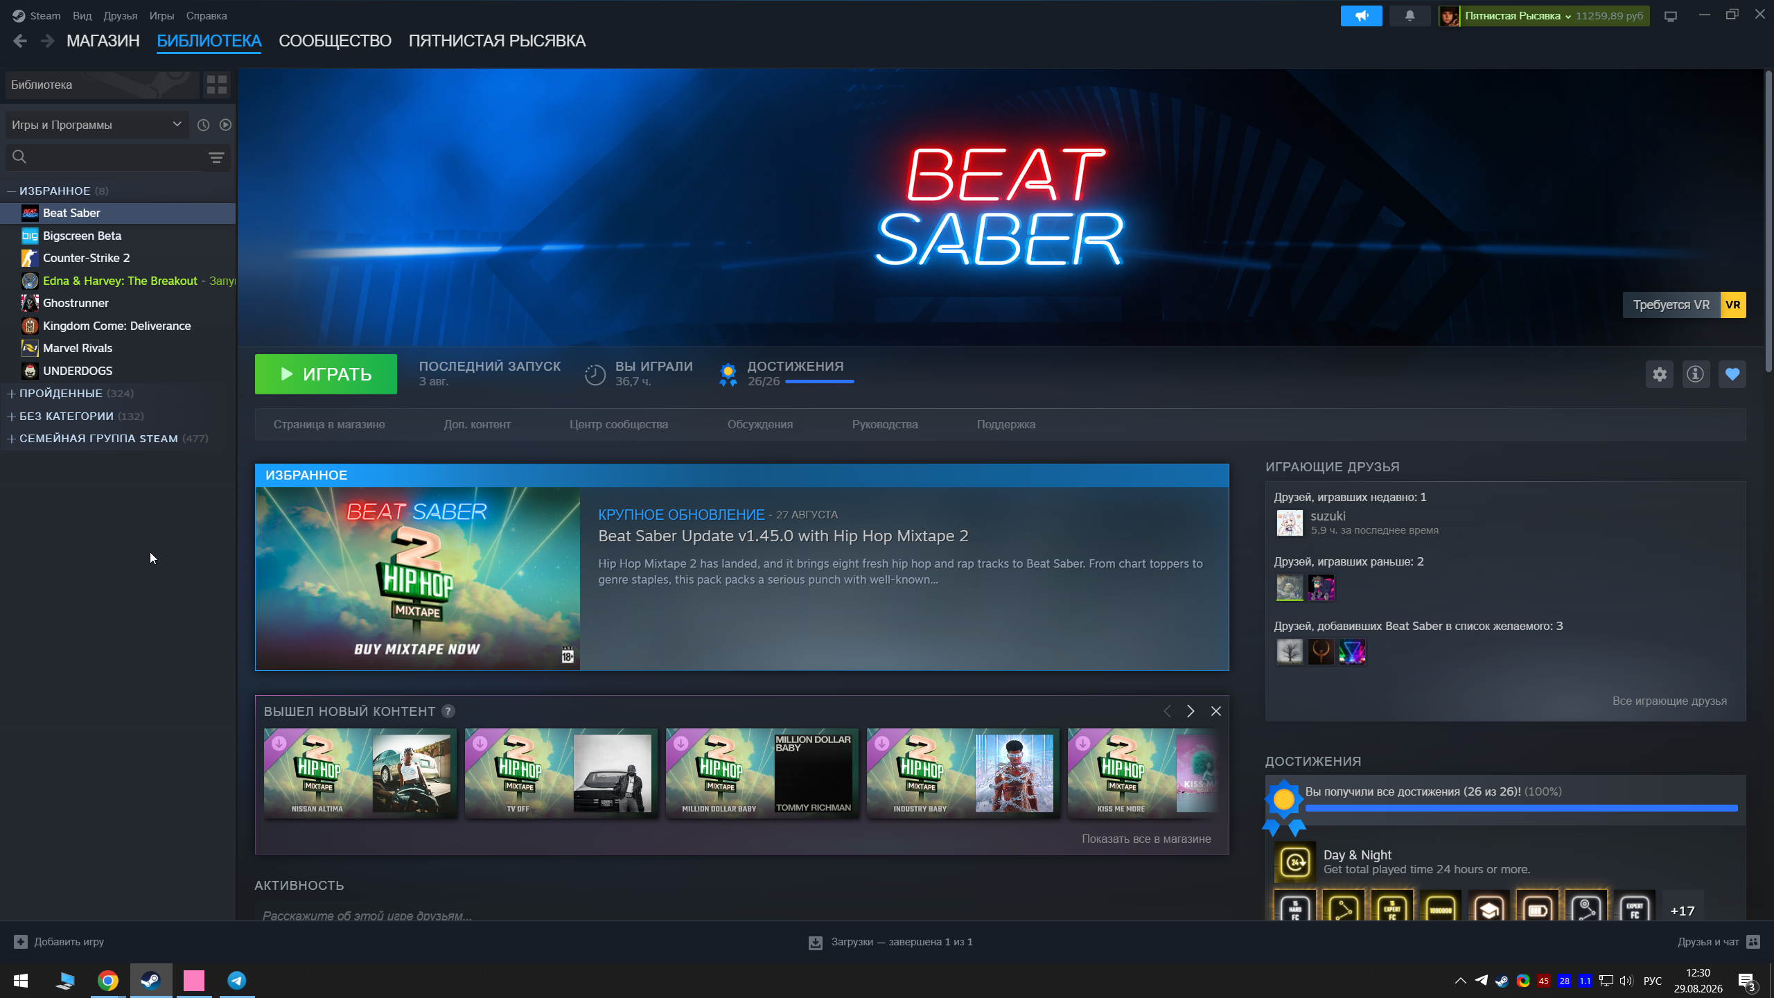The image size is (1774, 998).
Task: Open the Add a Game plus icon
Action: 21,942
